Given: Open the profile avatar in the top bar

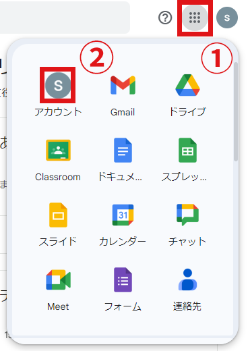Looking at the screenshot, I should 227,18.
